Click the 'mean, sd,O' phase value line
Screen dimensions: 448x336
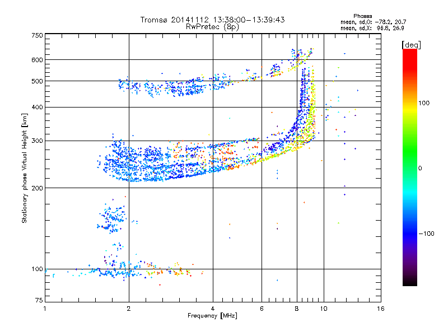point(373,22)
